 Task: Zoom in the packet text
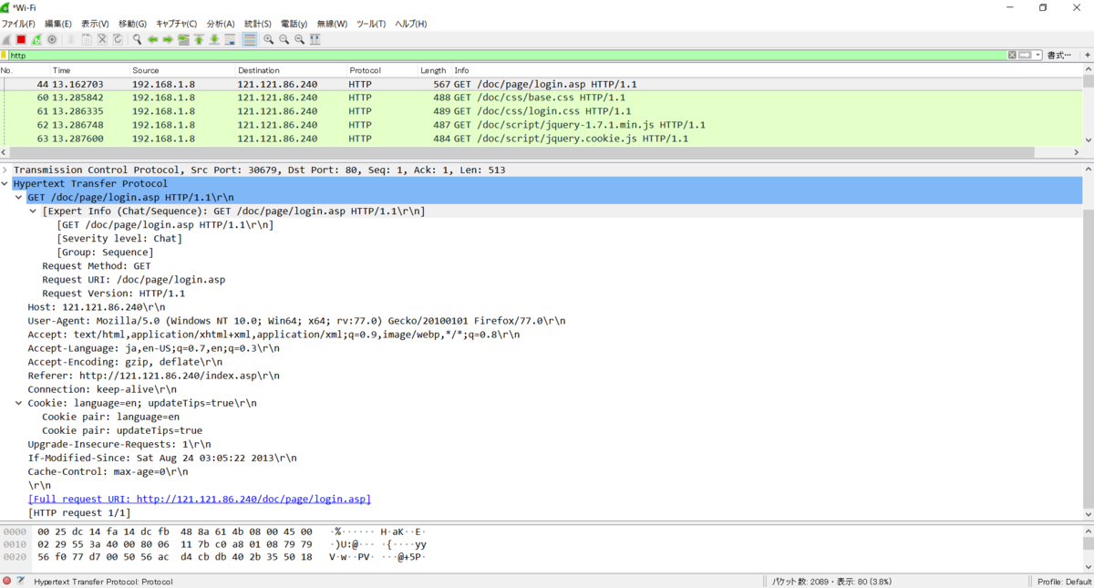[x=268, y=39]
